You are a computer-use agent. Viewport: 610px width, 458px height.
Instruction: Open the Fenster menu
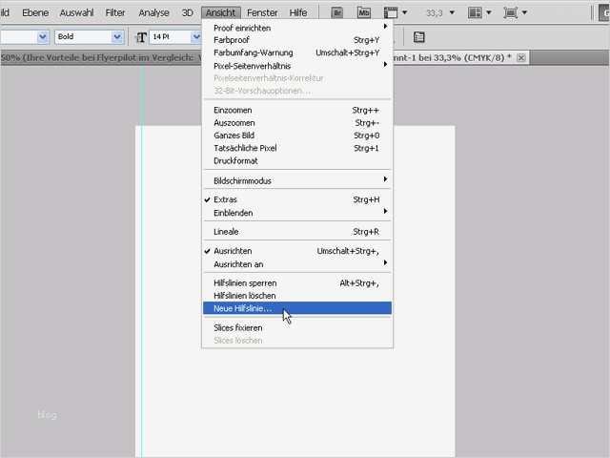[x=262, y=12]
